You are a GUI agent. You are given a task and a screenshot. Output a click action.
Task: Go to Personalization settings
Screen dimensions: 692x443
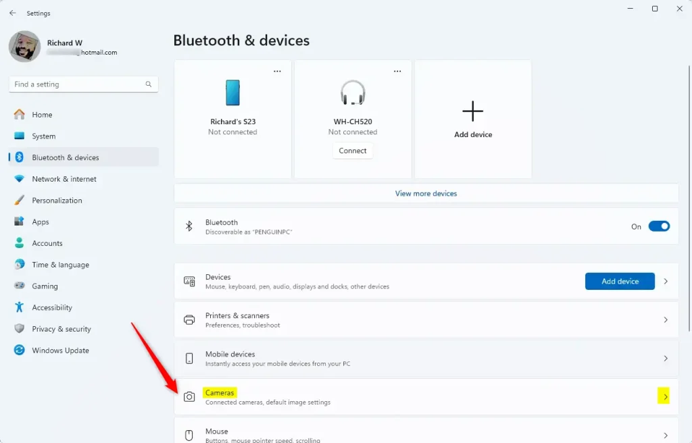[x=57, y=201]
